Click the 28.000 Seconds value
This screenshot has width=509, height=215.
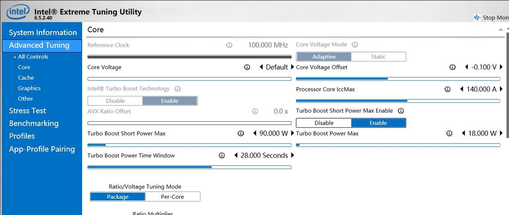264,156
